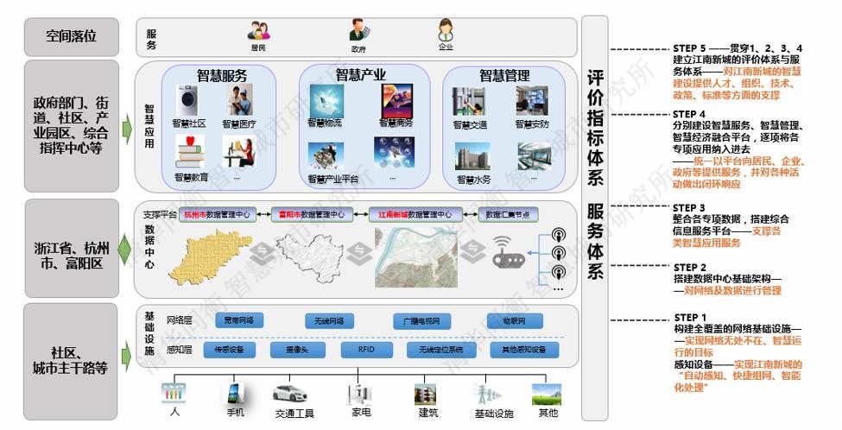Select the 手机 phone icon
The height and width of the screenshot is (430, 842).
[x=235, y=394]
